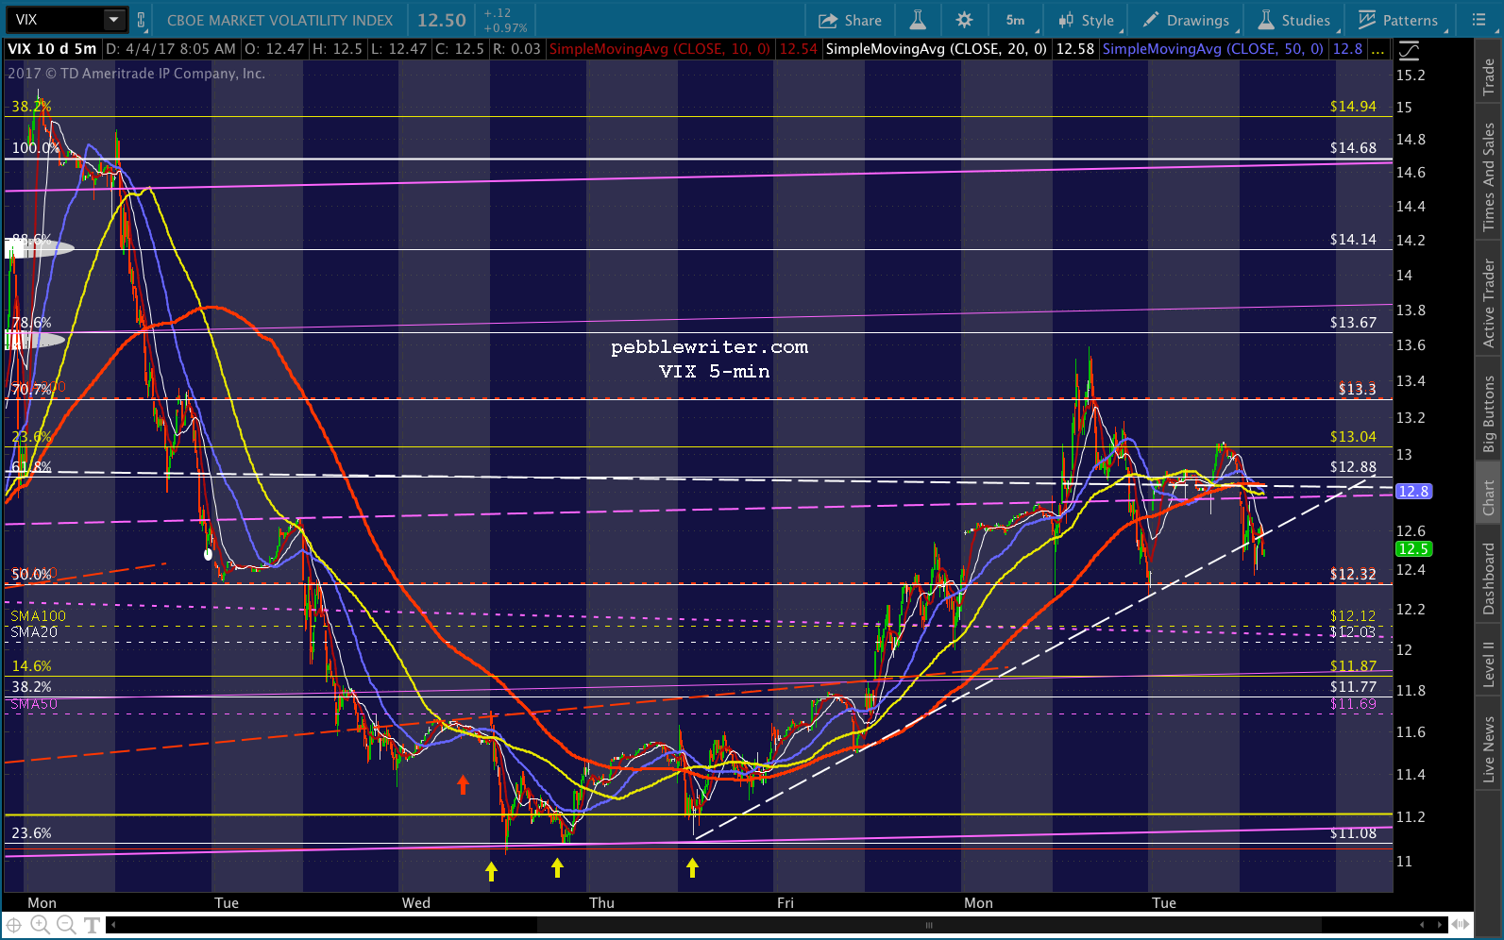The width and height of the screenshot is (1504, 940).
Task: Click the studies overflow ellipsis
Action: [x=1378, y=50]
